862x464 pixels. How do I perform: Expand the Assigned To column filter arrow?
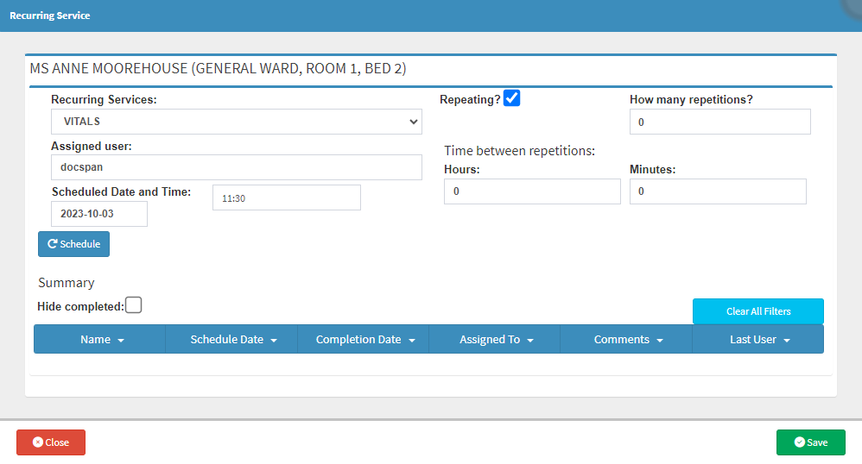click(x=530, y=341)
